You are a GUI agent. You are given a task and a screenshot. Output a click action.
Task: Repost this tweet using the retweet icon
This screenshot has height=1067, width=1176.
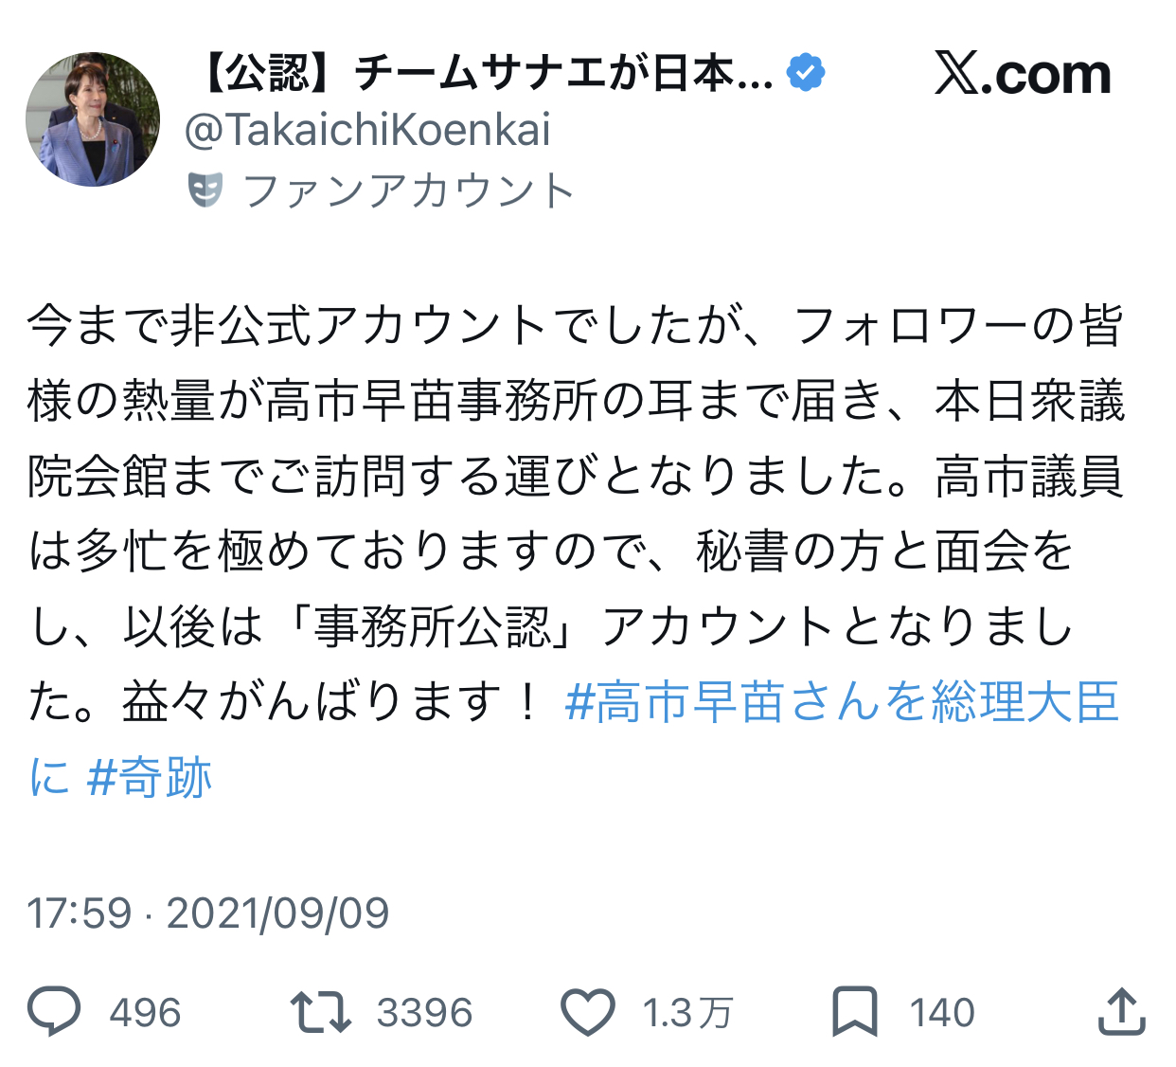[x=320, y=1011]
